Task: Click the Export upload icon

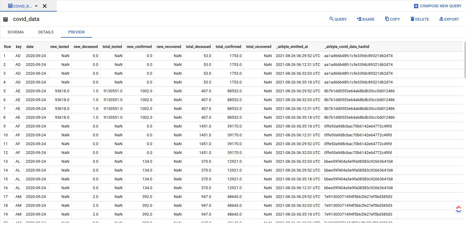Action: tap(441, 19)
